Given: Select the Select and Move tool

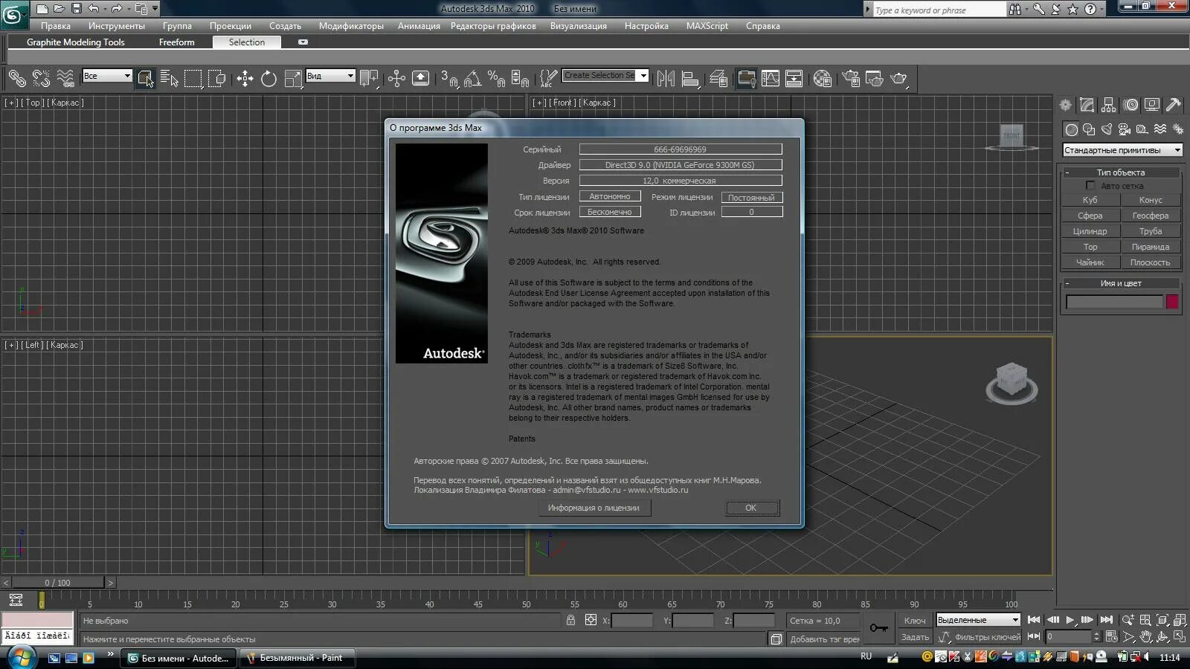Looking at the screenshot, I should coord(245,78).
